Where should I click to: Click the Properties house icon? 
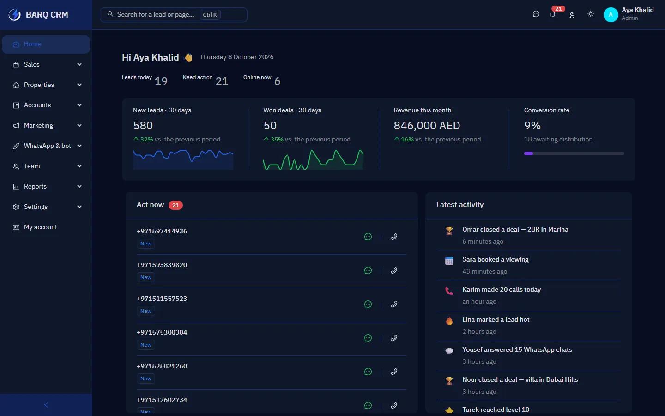(16, 85)
